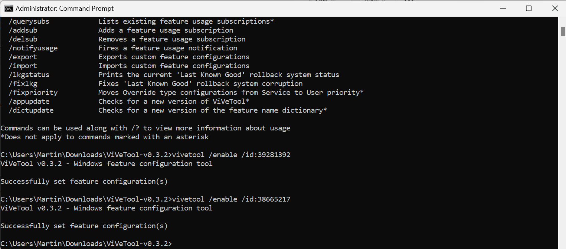The width and height of the screenshot is (566, 249).
Task: Click the /appupdate command entry
Action: click(x=29, y=102)
